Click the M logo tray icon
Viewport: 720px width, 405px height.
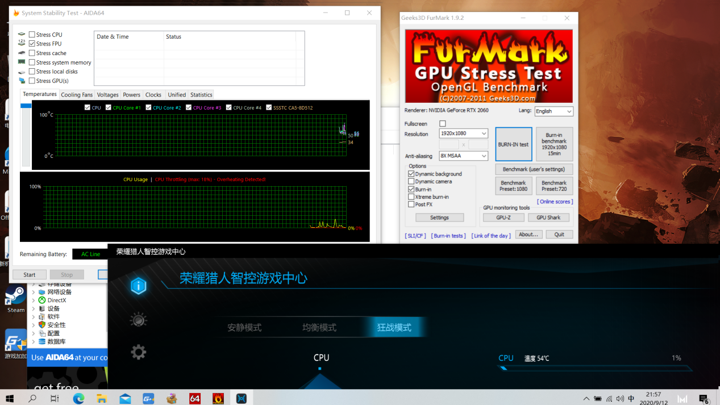point(682,399)
